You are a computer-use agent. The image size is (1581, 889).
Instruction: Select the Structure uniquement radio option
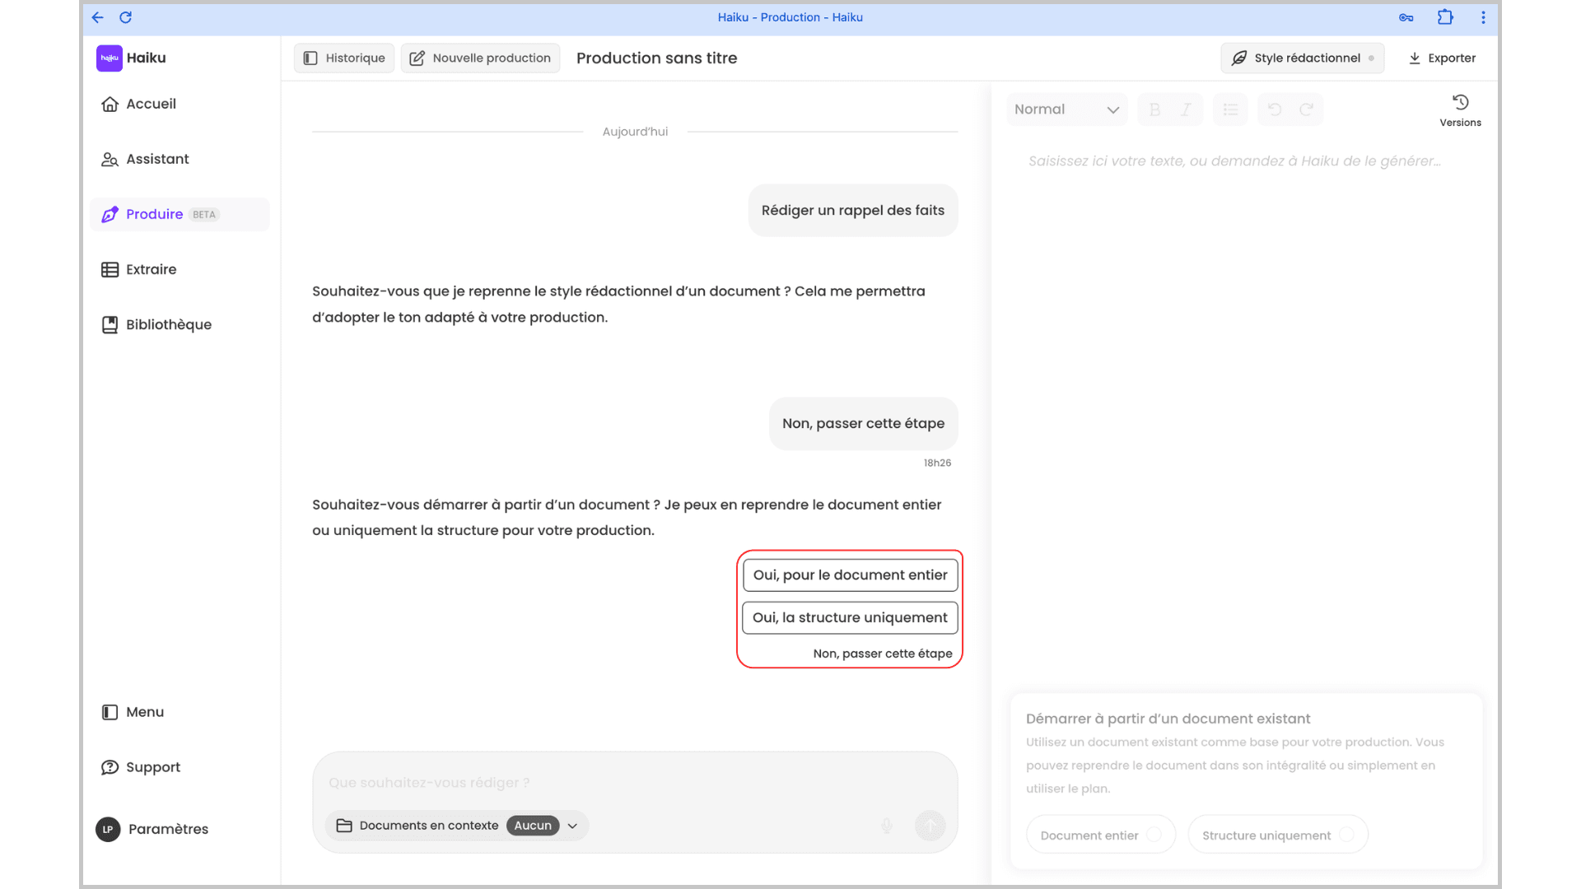coord(1346,835)
